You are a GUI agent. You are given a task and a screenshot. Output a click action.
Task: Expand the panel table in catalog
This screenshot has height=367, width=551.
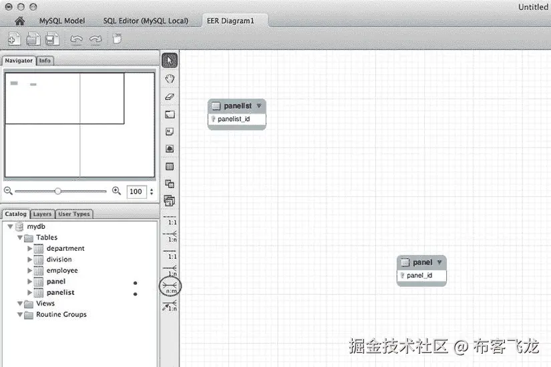point(29,282)
